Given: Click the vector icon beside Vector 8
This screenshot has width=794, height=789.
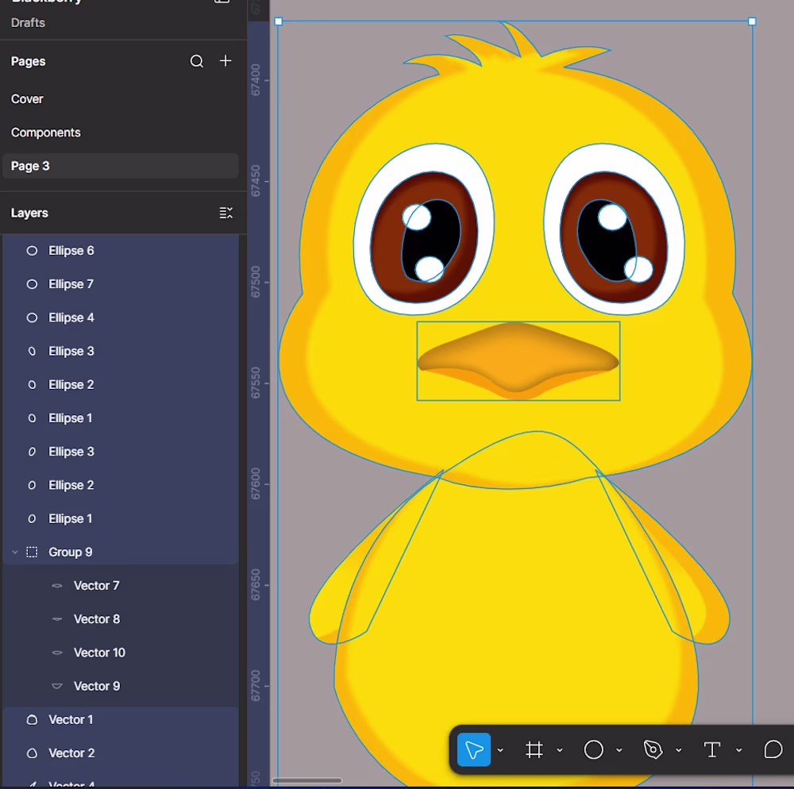Looking at the screenshot, I should pyautogui.click(x=57, y=619).
